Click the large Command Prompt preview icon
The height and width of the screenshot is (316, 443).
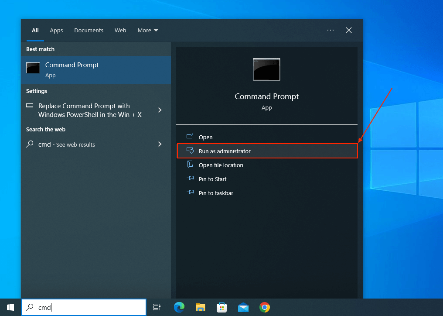[266, 69]
